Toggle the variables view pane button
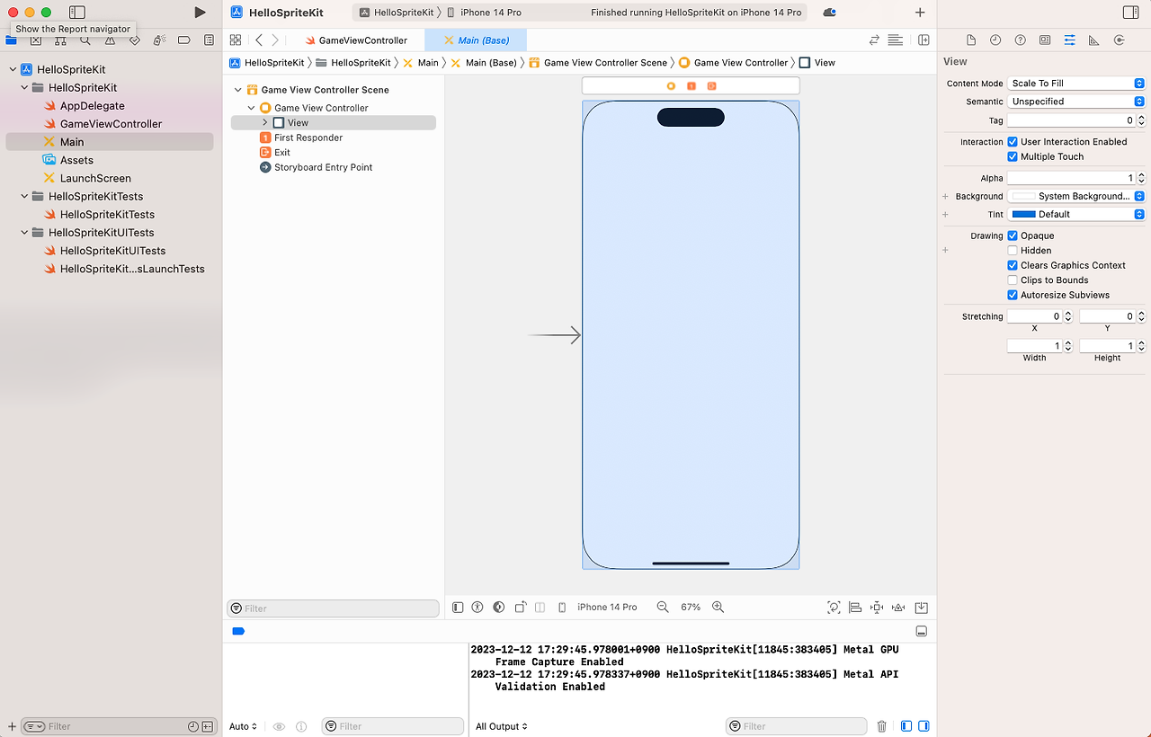Screen dimensions: 1151x737 tap(906, 726)
